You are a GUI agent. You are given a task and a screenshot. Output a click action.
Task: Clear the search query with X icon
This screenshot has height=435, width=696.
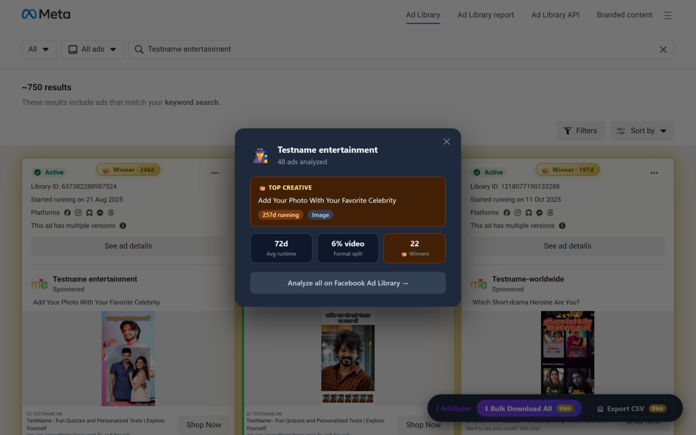(663, 49)
